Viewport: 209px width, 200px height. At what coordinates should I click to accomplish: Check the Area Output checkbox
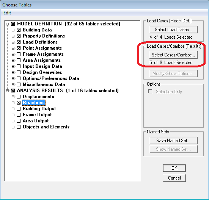(x=19, y=121)
